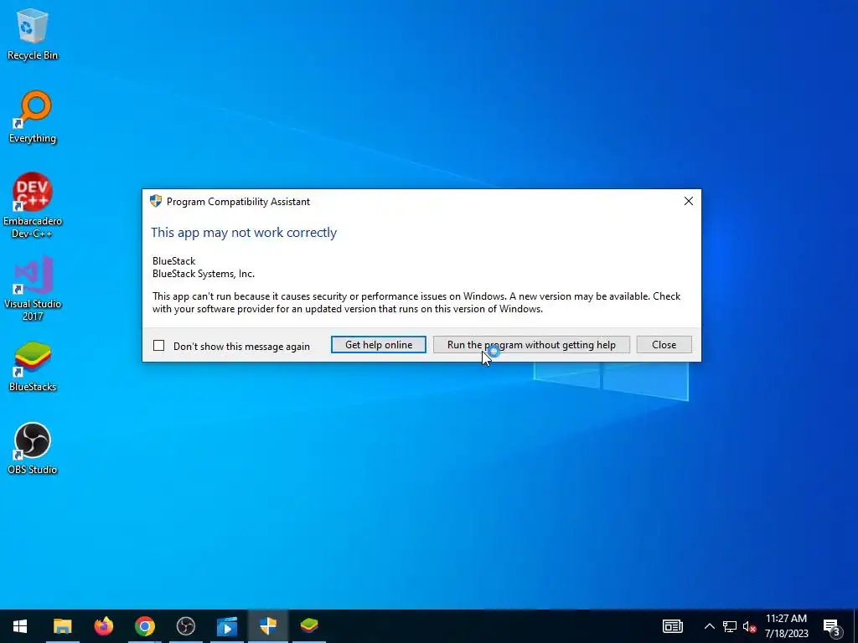Check Don't show this message again
Viewport: 858px width, 643px height.
[x=158, y=346]
